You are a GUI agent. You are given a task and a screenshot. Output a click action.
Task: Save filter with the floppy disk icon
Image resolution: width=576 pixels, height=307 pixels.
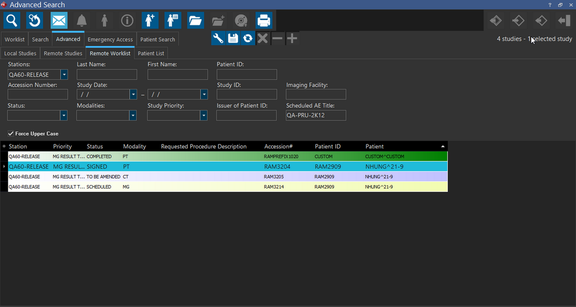233,38
